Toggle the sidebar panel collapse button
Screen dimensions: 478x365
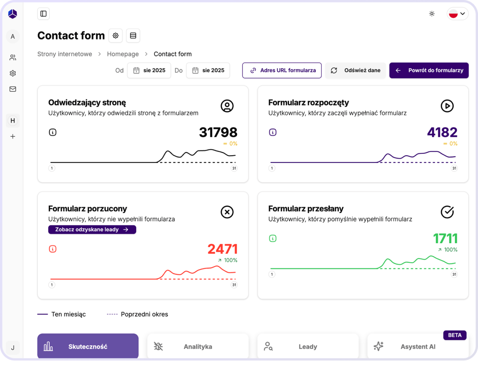coord(43,14)
